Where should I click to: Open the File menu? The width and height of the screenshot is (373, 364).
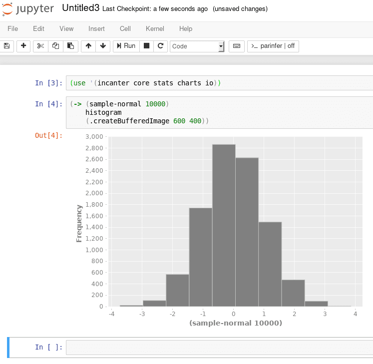coord(12,29)
